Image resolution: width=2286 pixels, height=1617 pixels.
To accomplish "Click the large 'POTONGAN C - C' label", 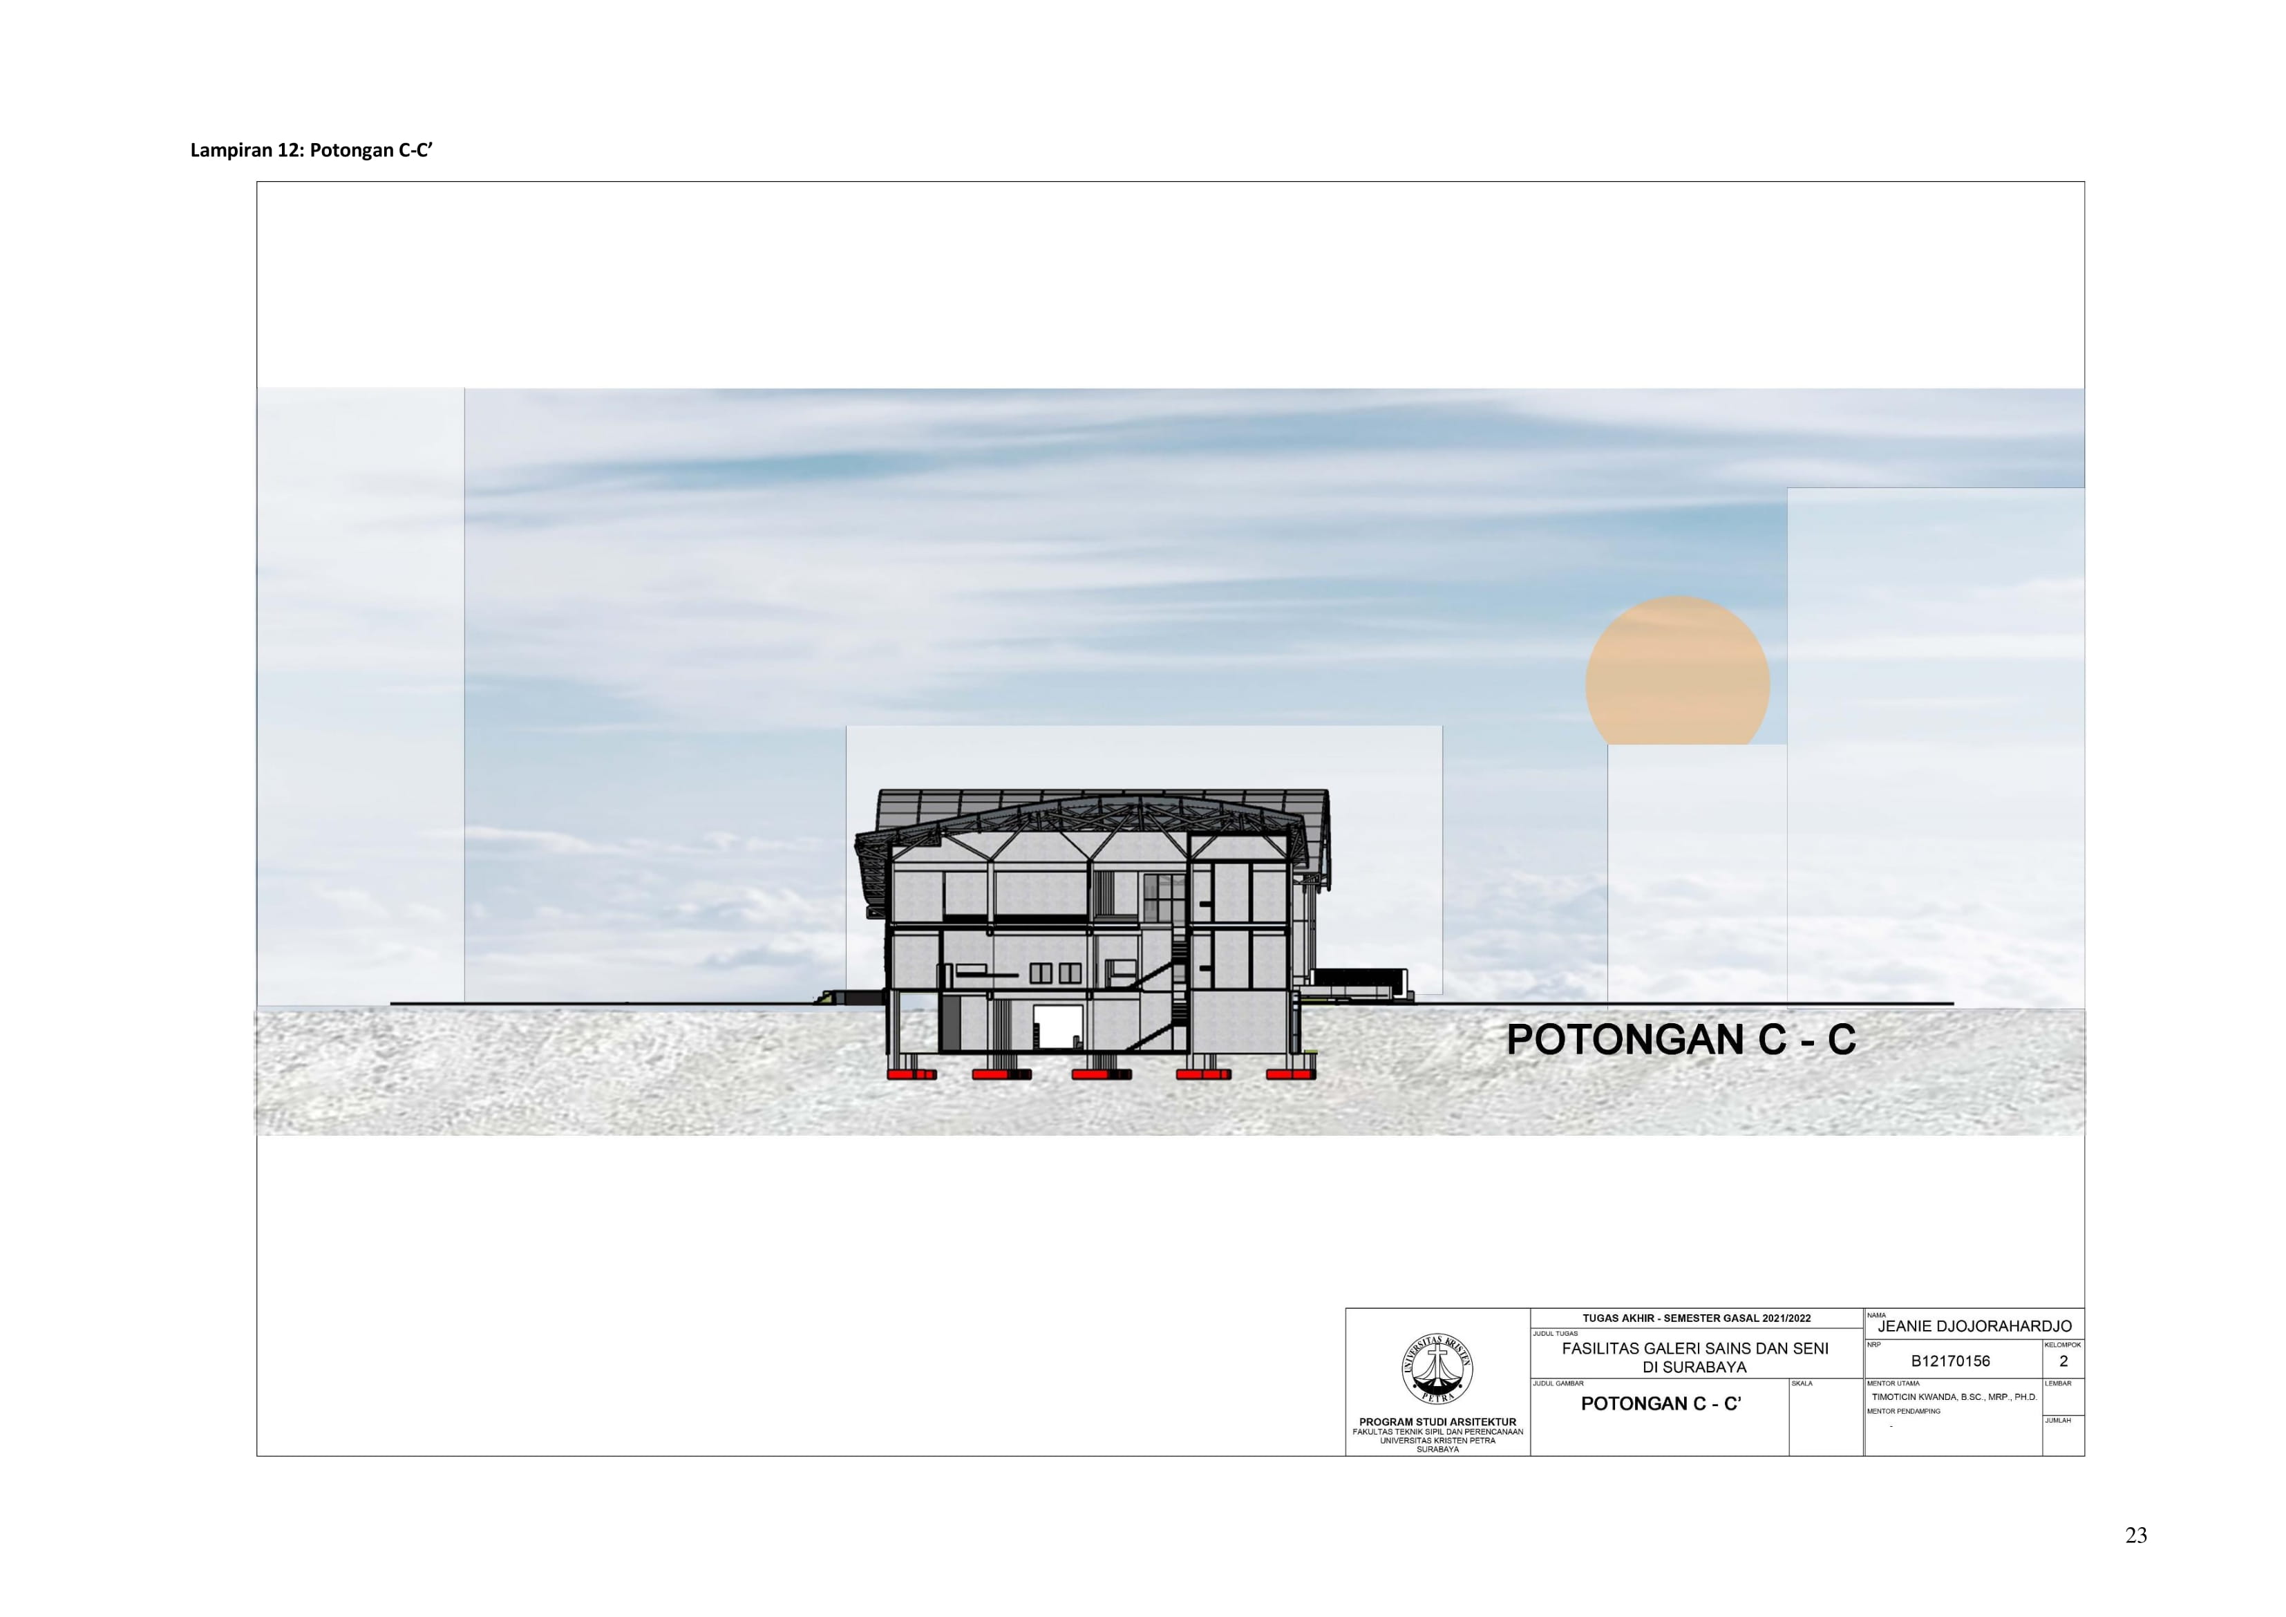I will pos(1681,1039).
